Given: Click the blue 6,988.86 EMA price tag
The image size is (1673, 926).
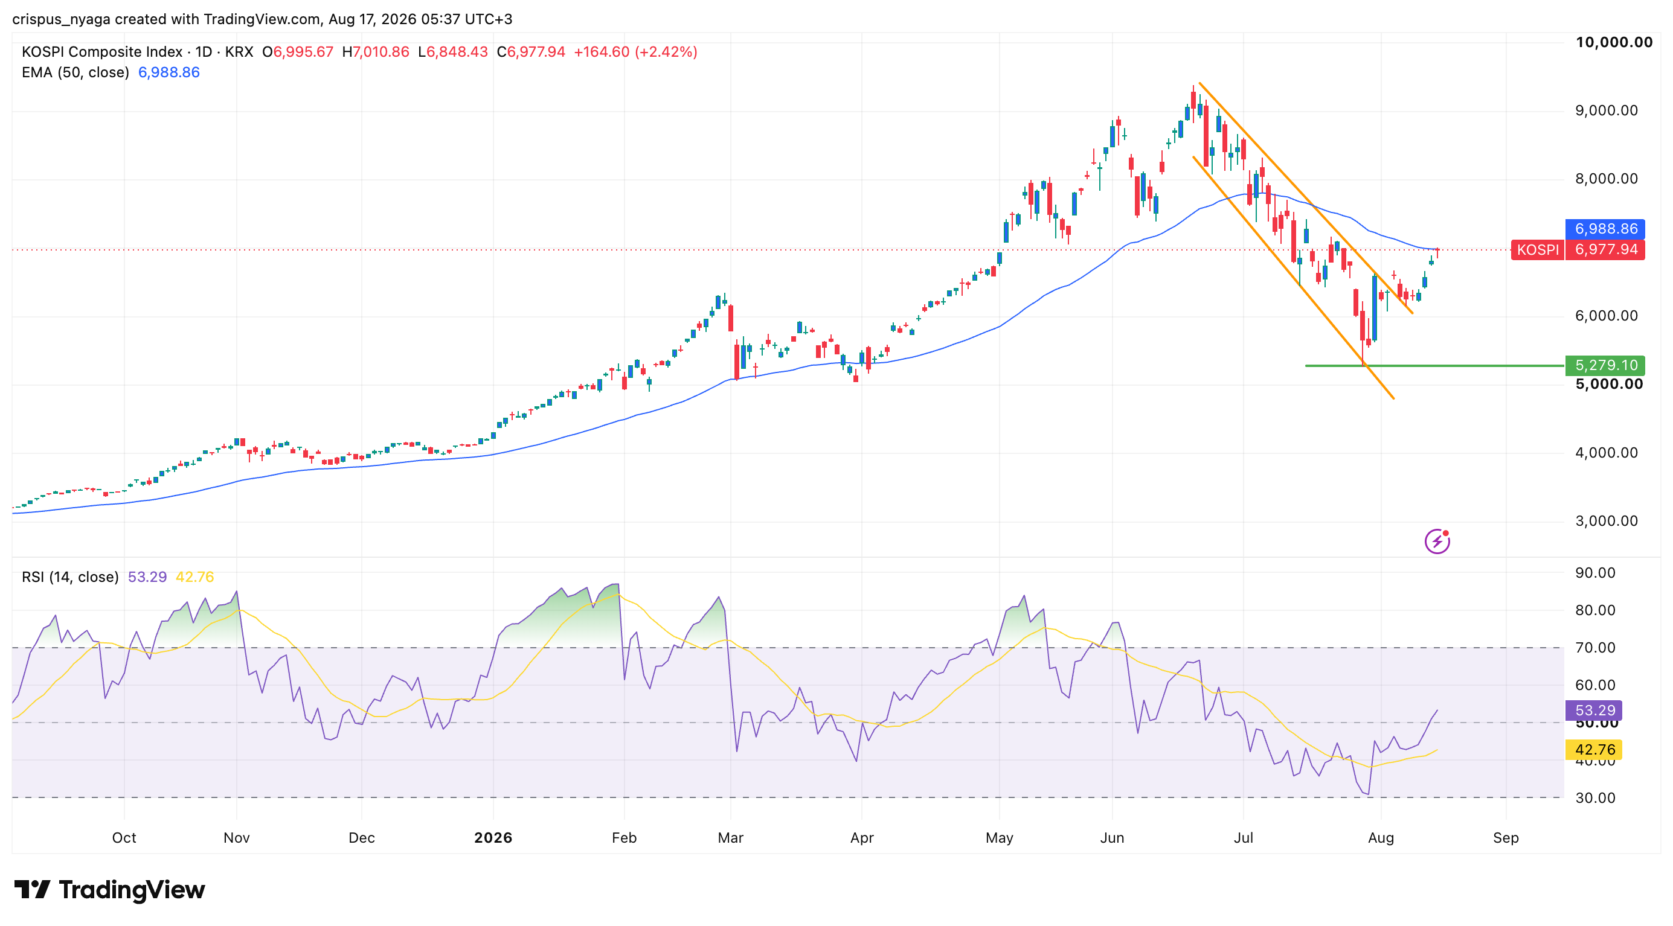Looking at the screenshot, I should [x=1605, y=228].
